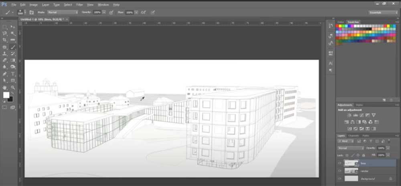
Task: Click the foreground color swatch
Action: (6, 95)
